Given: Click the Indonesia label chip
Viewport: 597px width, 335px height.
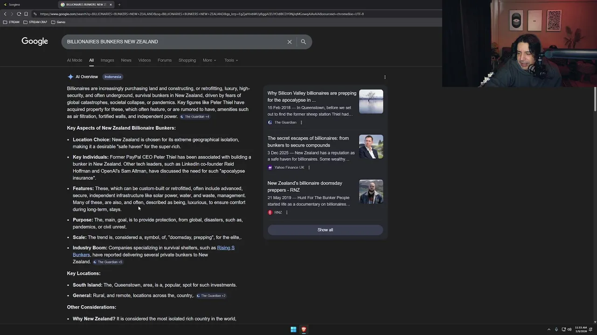Looking at the screenshot, I should [x=113, y=77].
